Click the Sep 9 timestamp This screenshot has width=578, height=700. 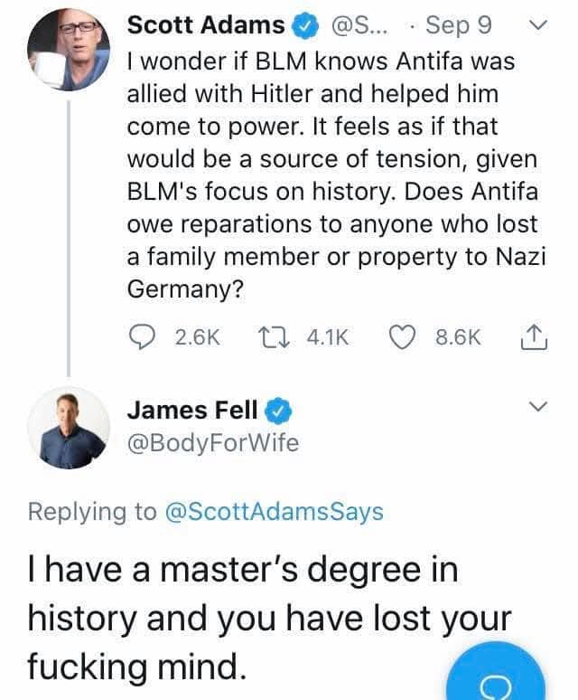pos(459,25)
